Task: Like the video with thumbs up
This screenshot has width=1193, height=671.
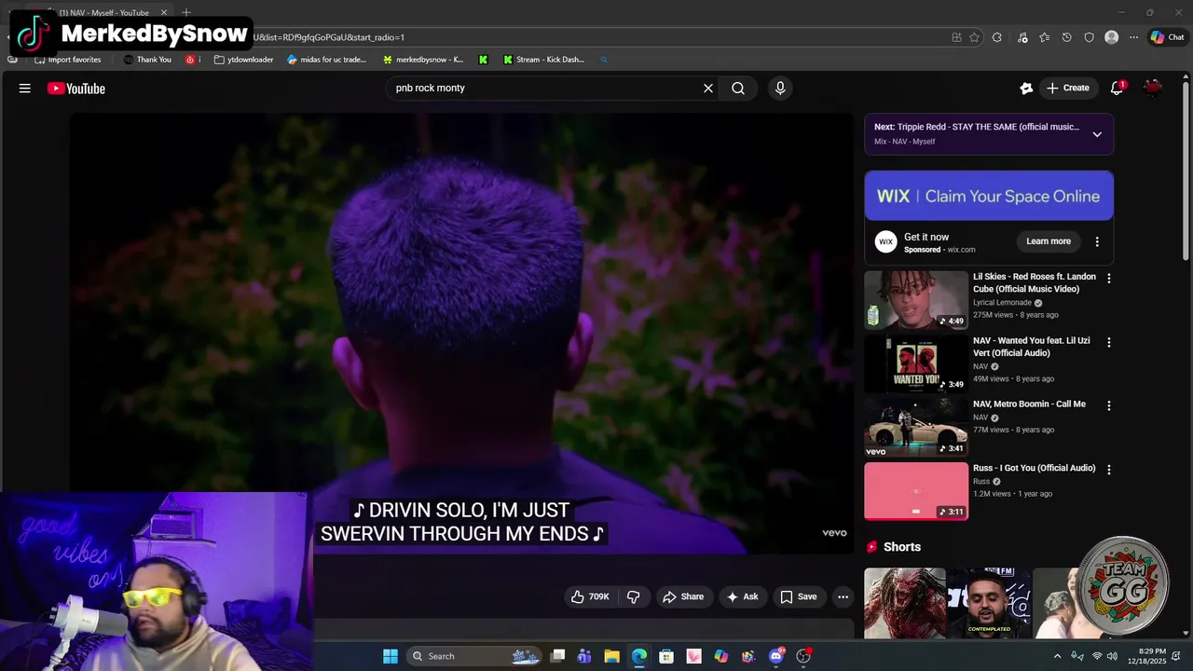Action: (x=590, y=597)
